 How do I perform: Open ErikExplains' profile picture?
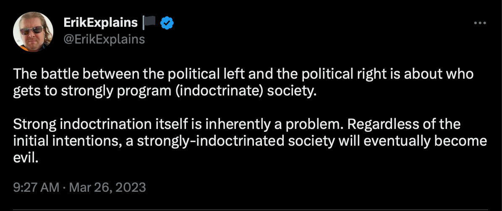tap(33, 31)
